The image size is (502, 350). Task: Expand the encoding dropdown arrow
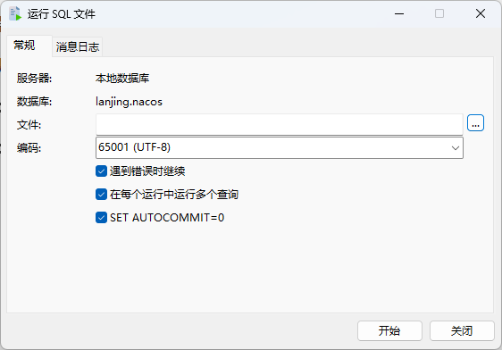tap(456, 148)
